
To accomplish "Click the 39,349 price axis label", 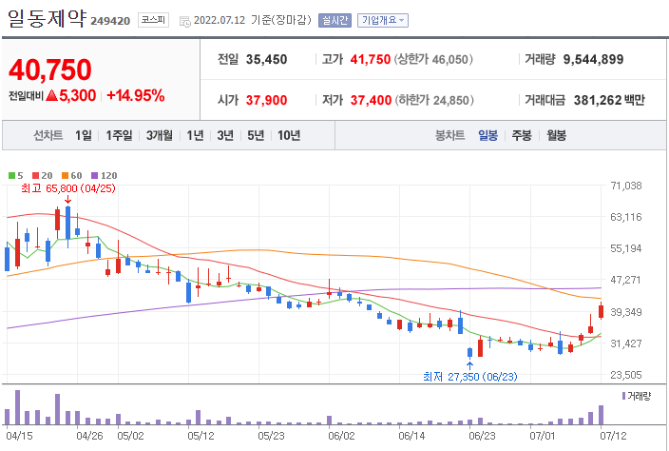I will click(x=626, y=312).
